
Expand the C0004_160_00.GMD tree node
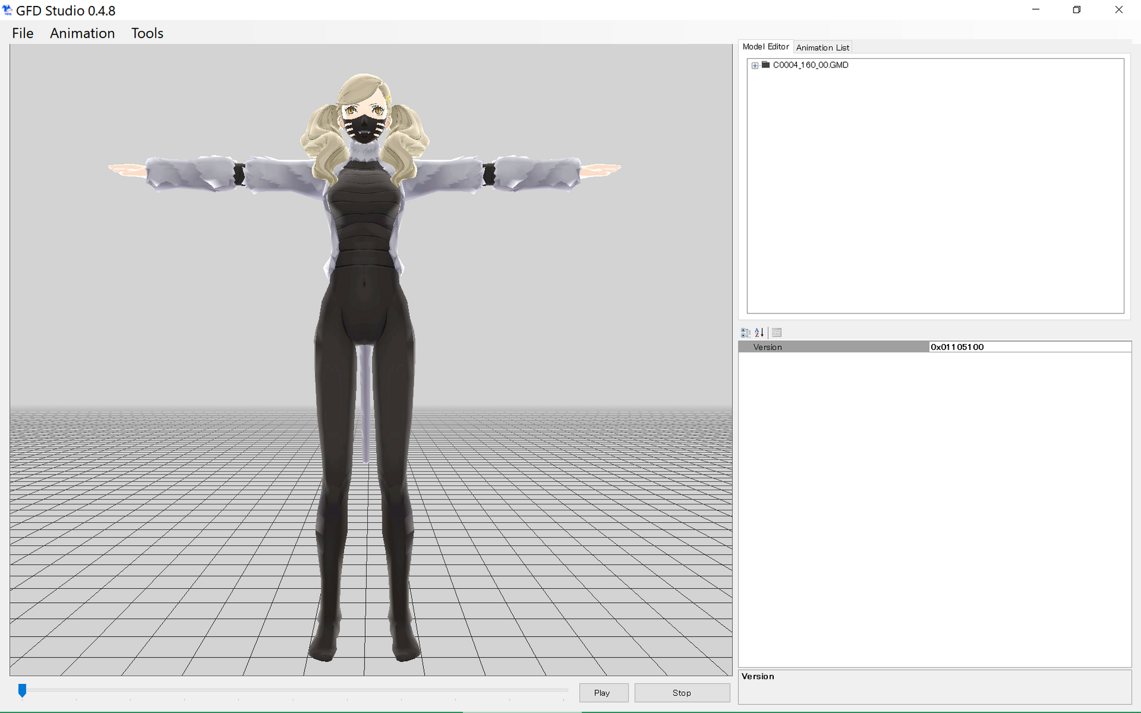[x=755, y=65]
